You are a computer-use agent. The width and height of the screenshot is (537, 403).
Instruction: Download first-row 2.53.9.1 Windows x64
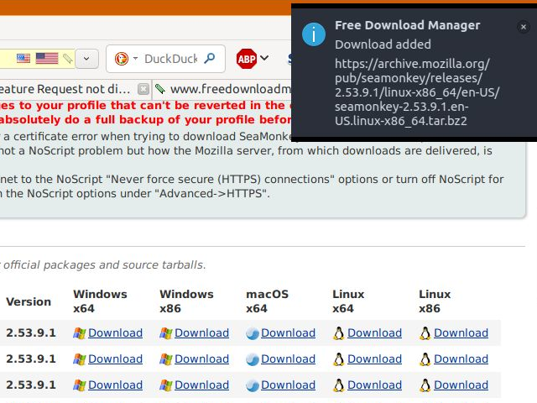click(116, 332)
